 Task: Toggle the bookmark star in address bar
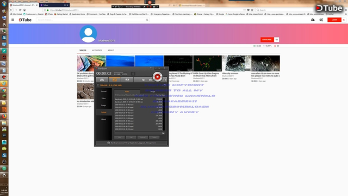tap(252, 10)
